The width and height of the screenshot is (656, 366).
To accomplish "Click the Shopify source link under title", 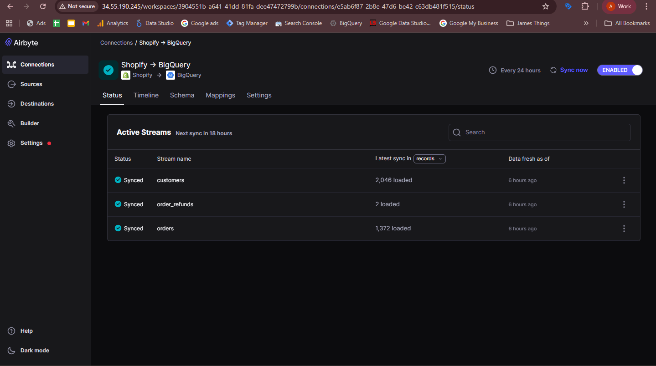I will point(142,75).
